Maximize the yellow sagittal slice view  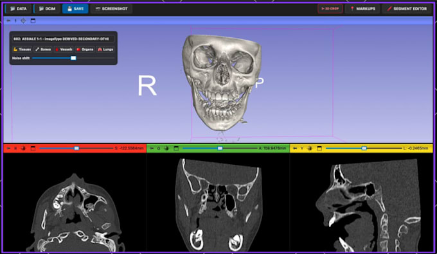pyautogui.click(x=319, y=149)
